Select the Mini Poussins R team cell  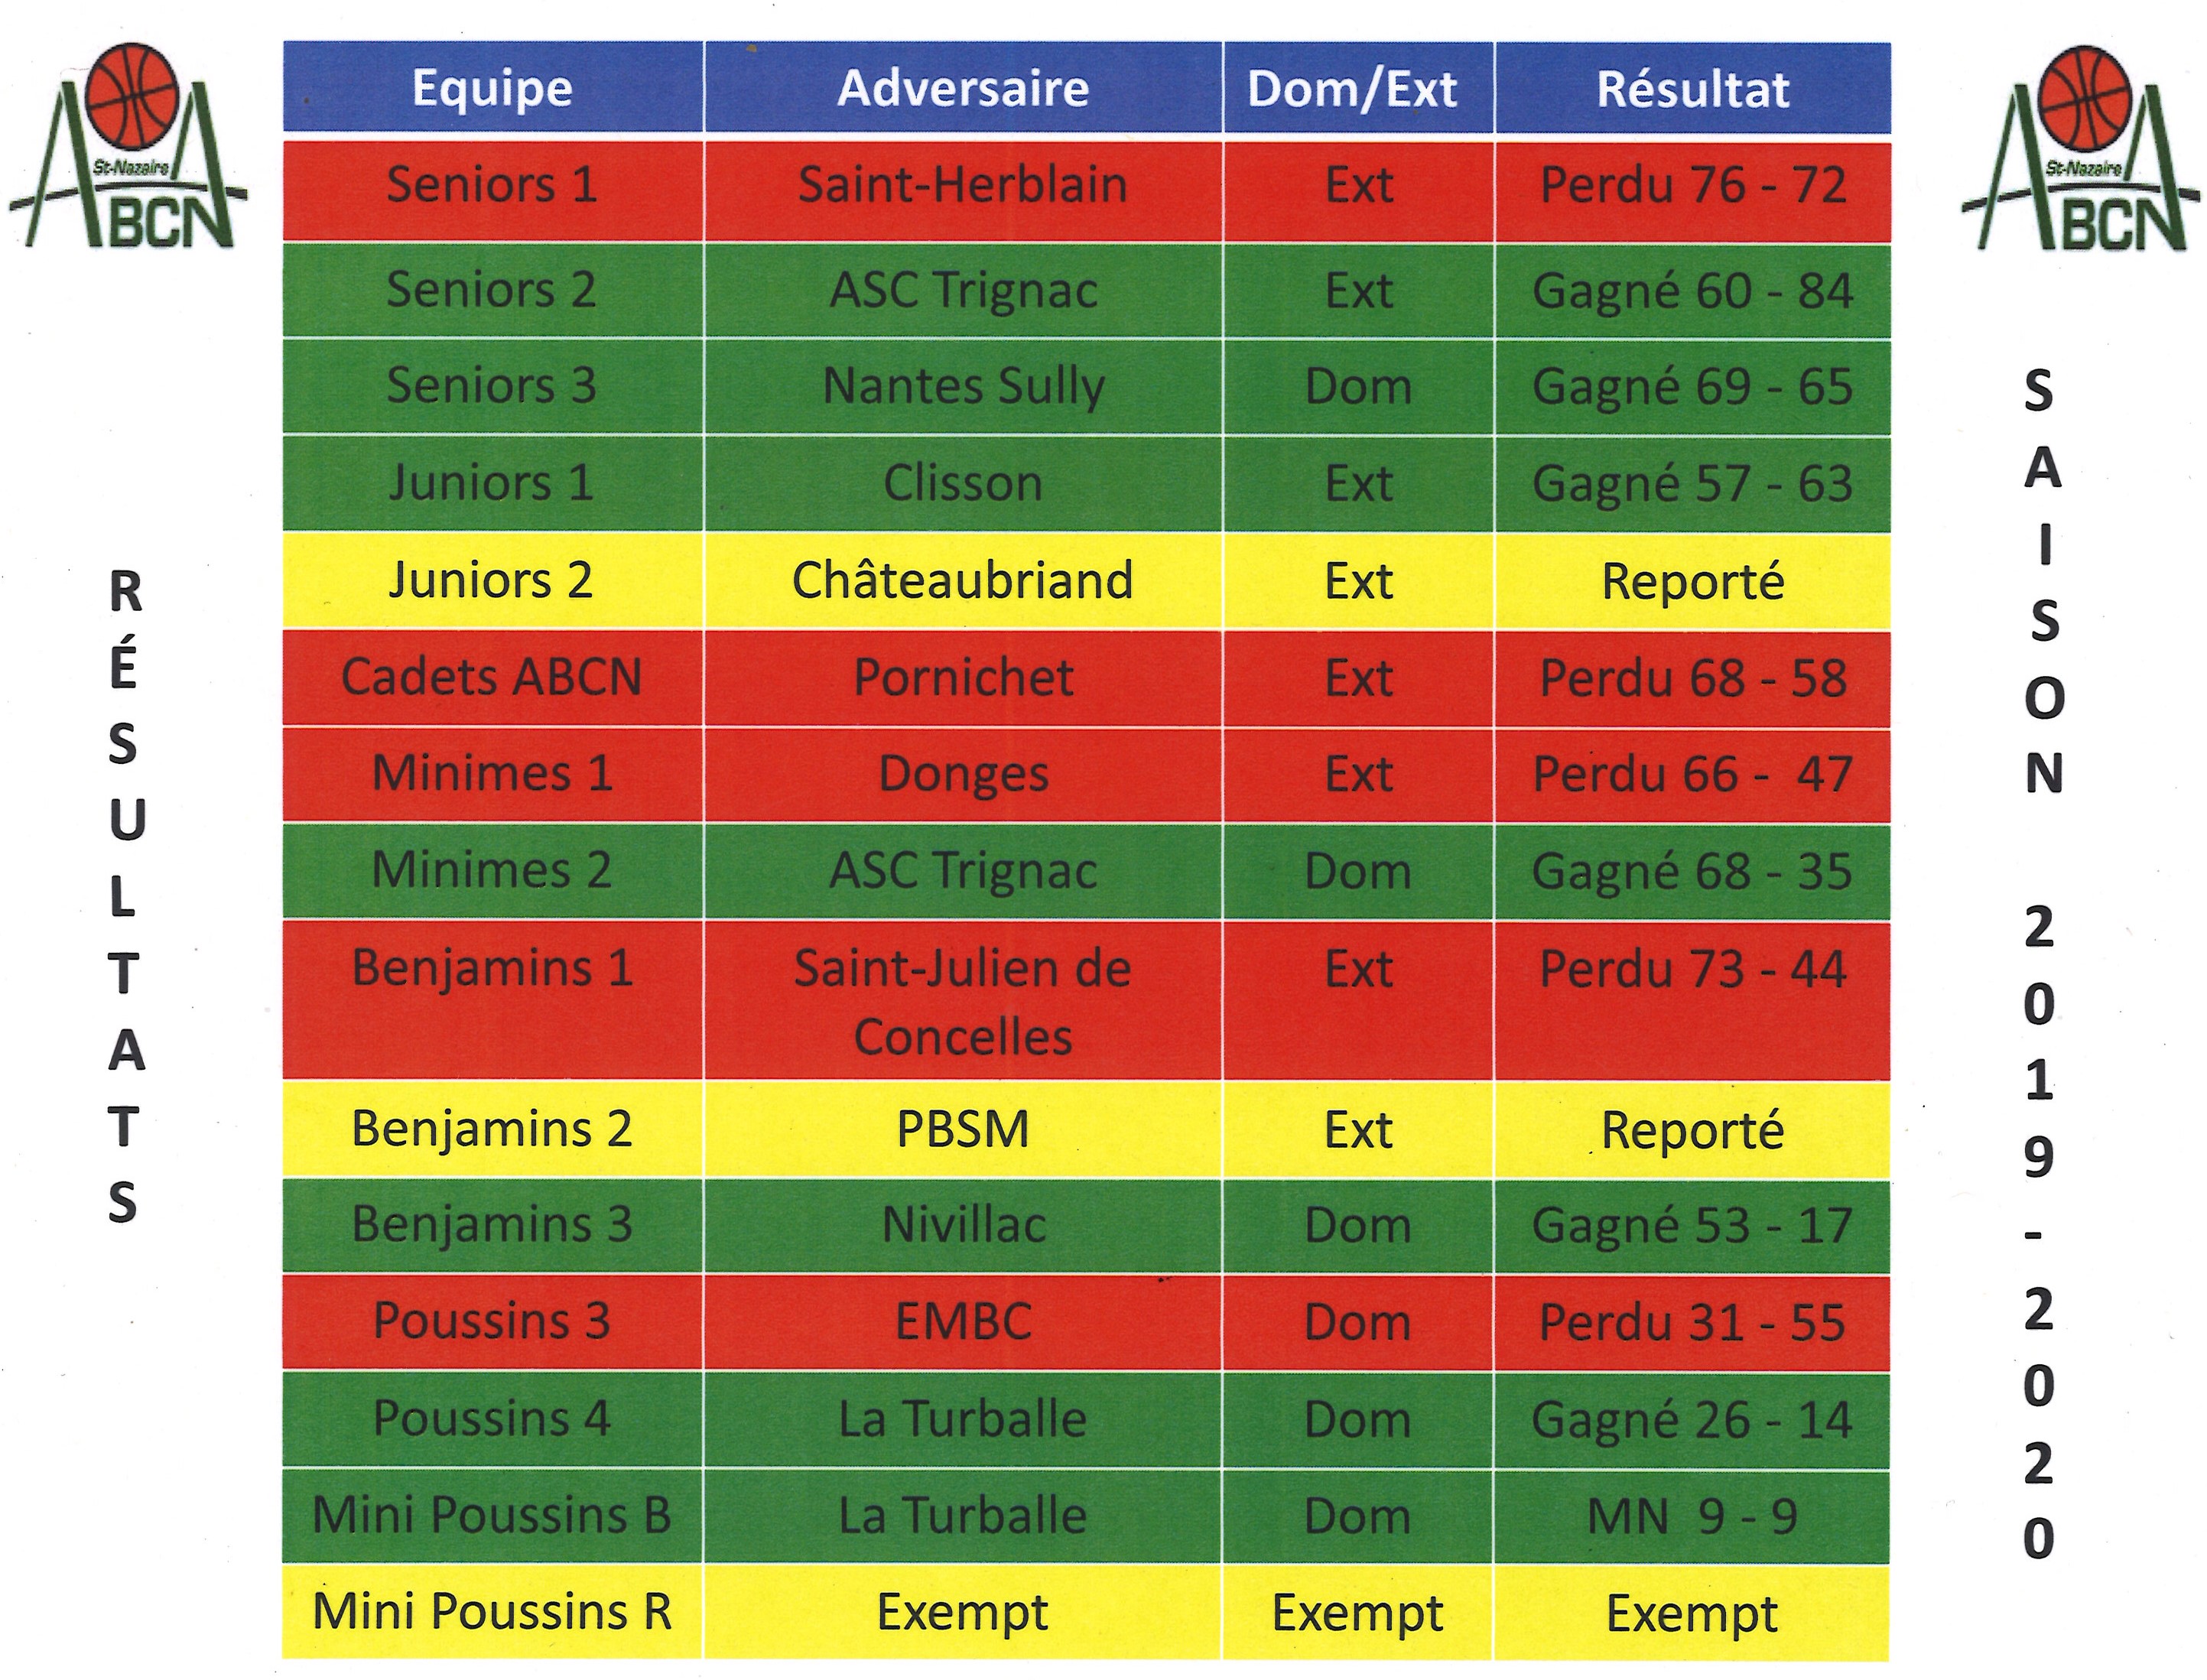coord(492,1612)
